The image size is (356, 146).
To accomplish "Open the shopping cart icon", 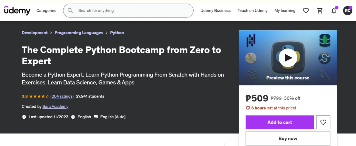I will click(320, 11).
